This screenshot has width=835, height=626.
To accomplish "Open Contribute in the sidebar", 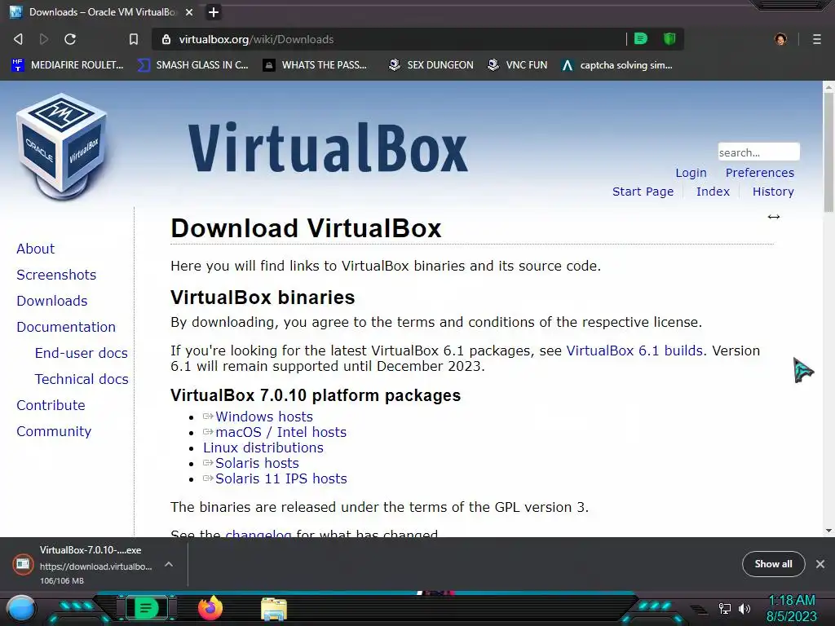I will (51, 405).
